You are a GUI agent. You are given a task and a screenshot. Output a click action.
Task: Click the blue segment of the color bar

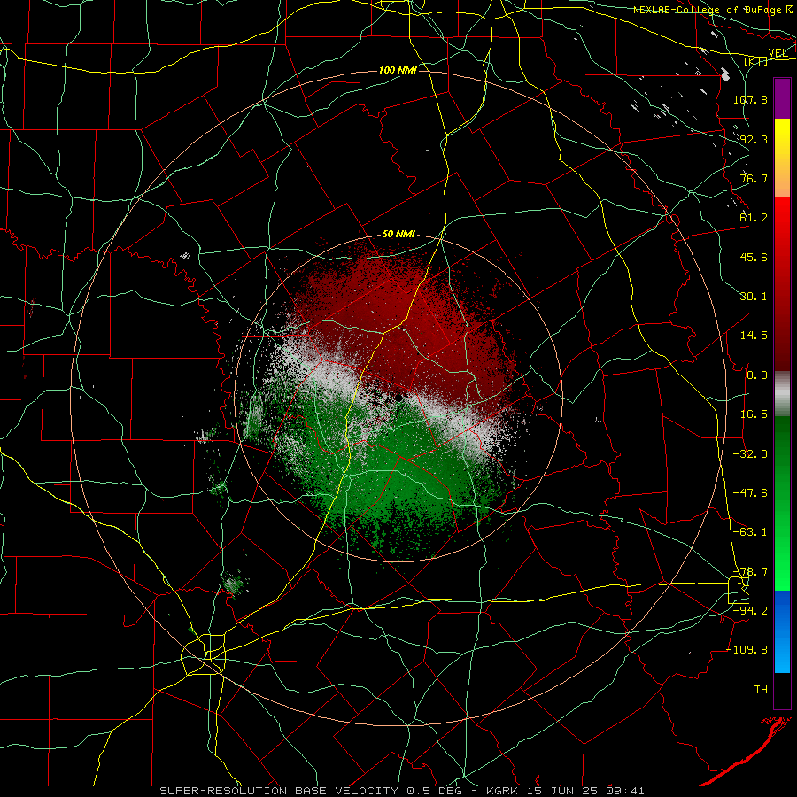point(782,631)
